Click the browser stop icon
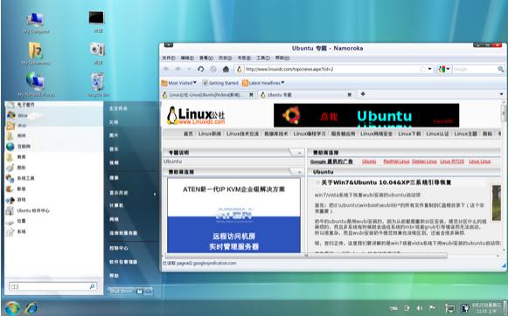The image size is (508, 316). [213, 69]
